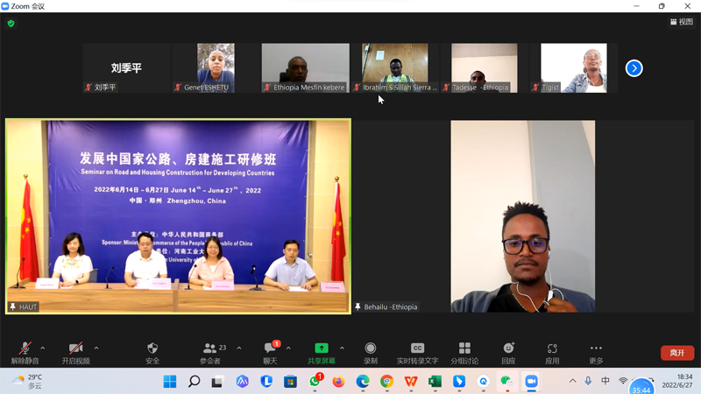
Task: Open the 参会者 participants list
Action: coord(210,352)
